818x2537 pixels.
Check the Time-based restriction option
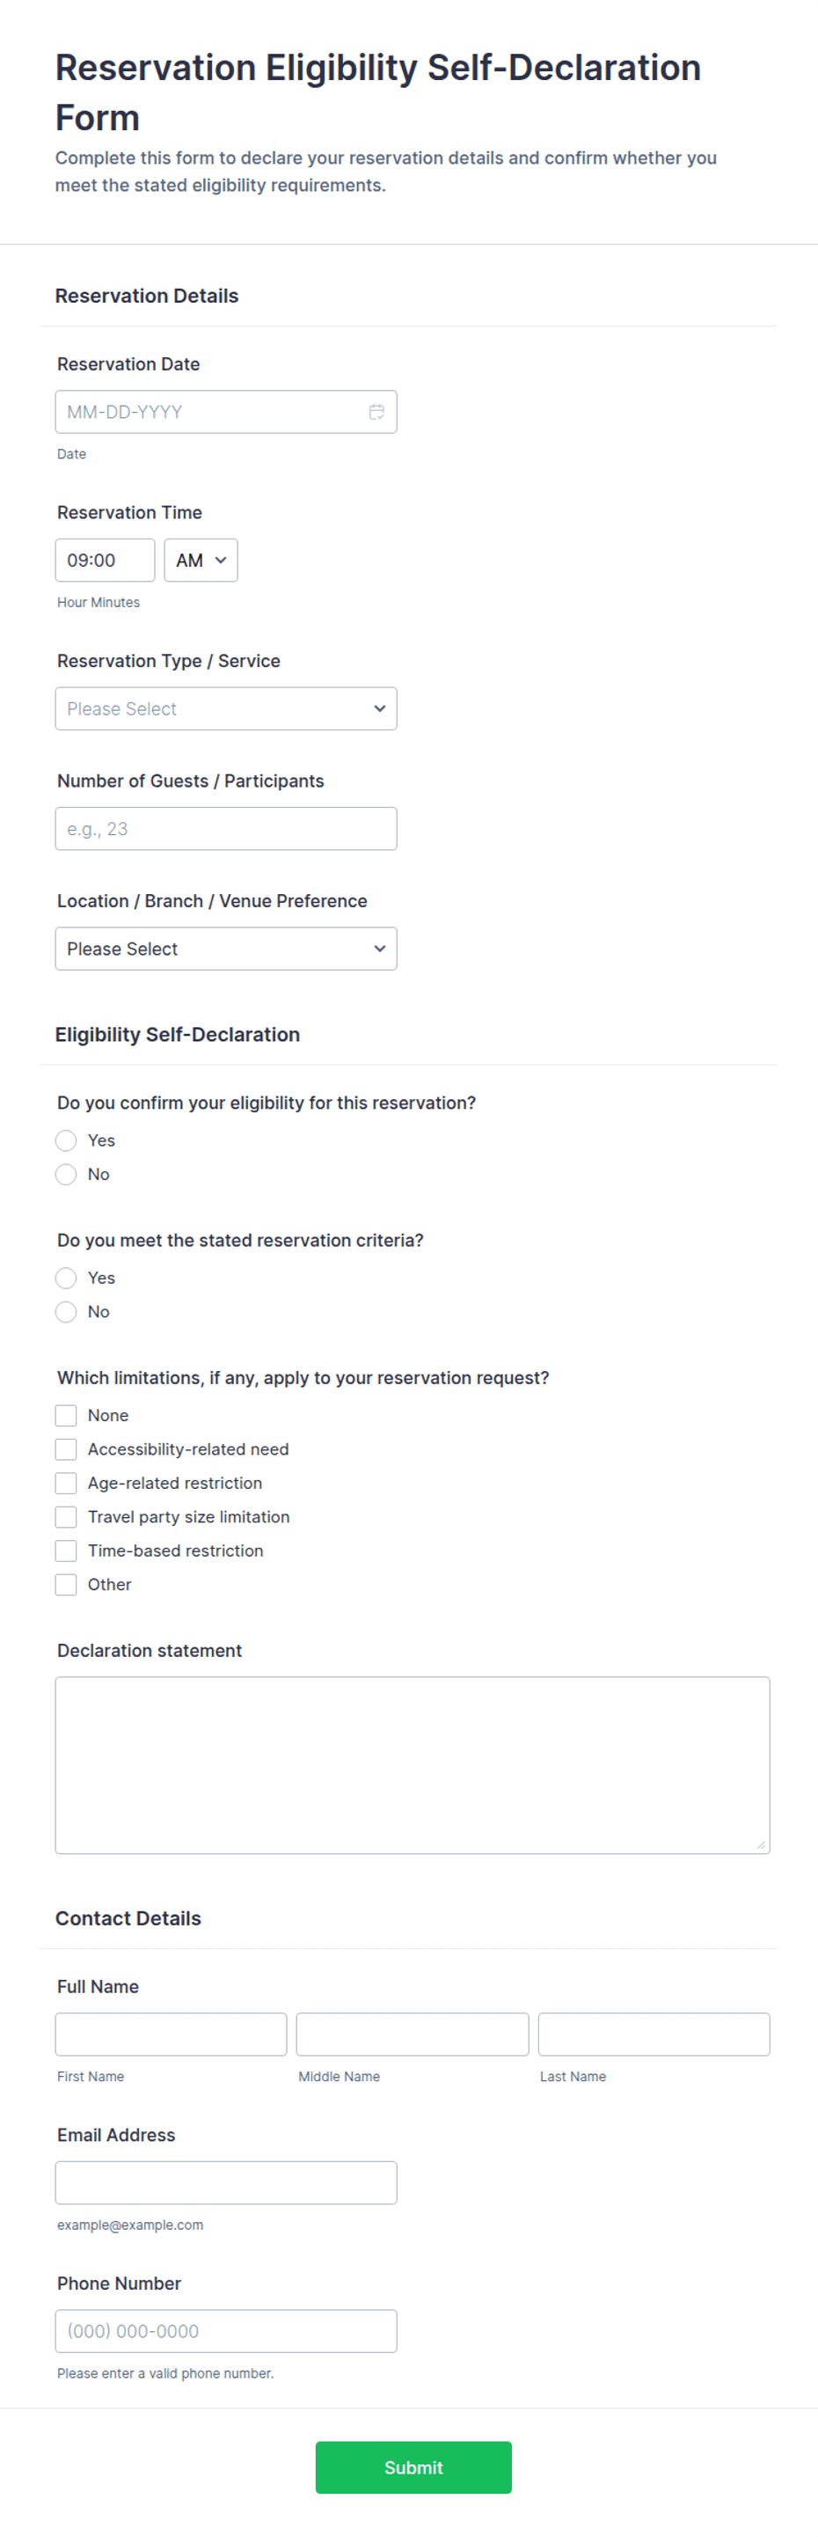pos(66,1551)
